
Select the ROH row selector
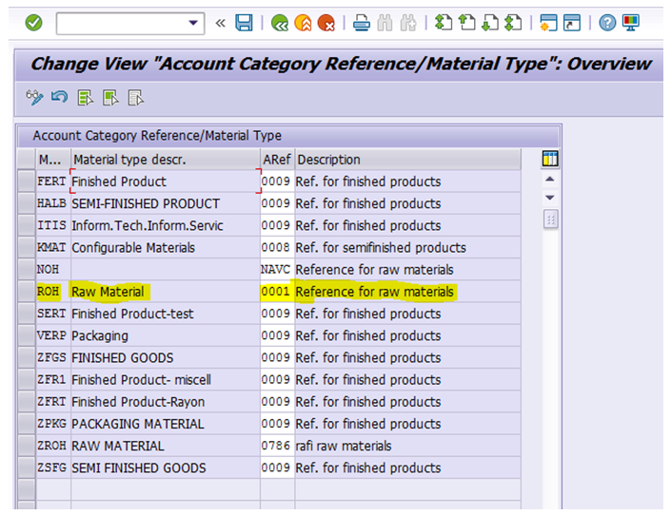26,292
